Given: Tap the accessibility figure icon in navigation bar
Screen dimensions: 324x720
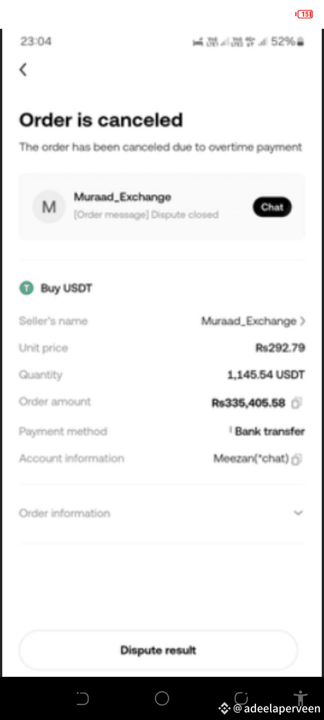Looking at the screenshot, I should [300, 698].
